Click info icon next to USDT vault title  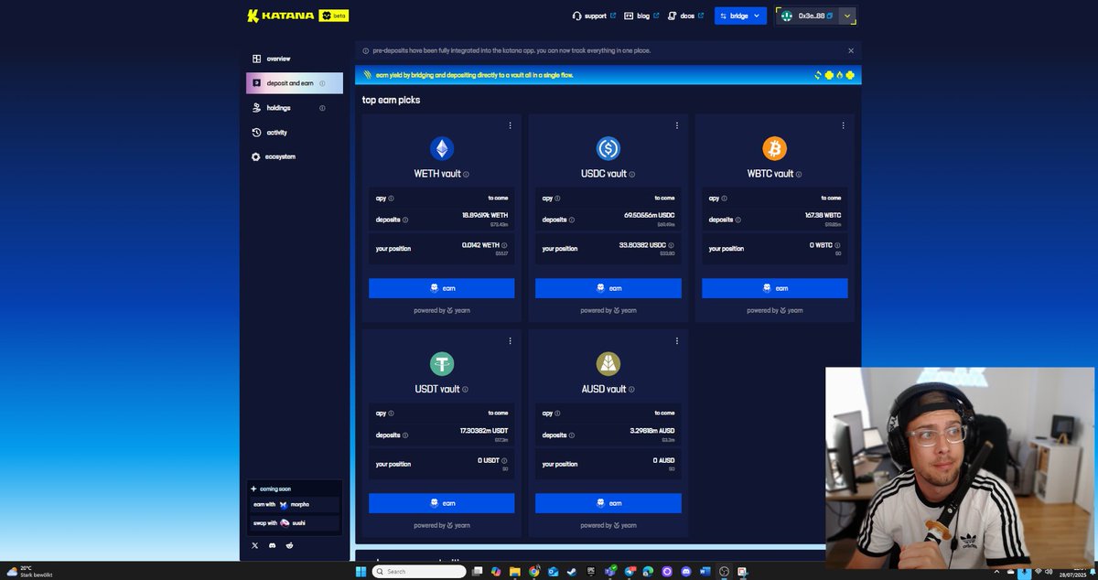pyautogui.click(x=465, y=389)
